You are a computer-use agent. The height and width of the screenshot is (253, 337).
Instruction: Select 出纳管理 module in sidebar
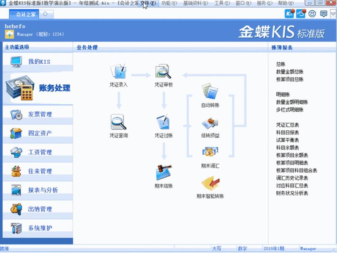(38, 209)
